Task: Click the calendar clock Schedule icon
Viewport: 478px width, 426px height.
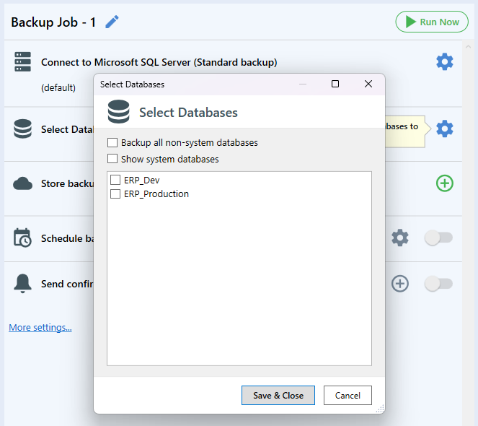Action: click(x=22, y=238)
